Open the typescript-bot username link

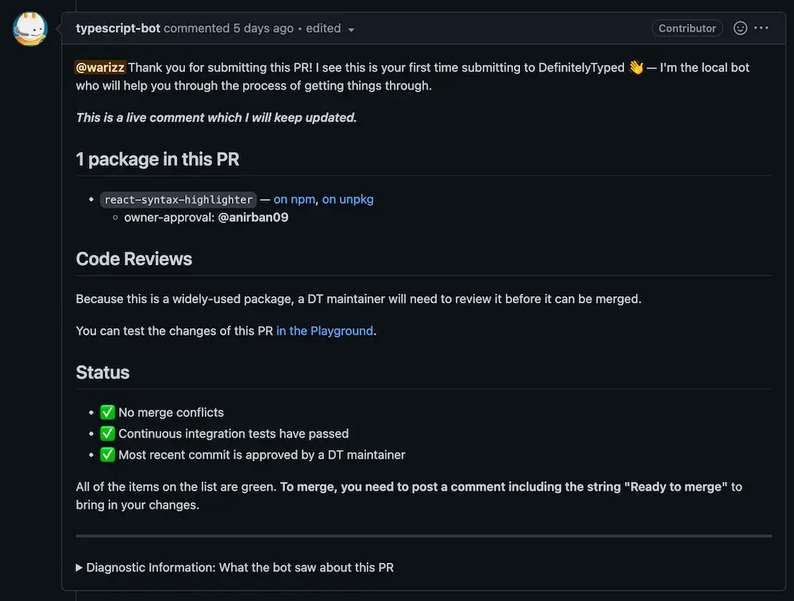118,29
